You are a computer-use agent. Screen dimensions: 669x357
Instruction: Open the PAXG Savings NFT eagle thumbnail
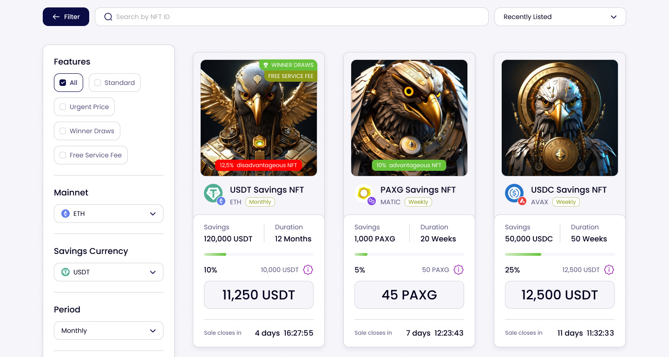pyautogui.click(x=409, y=118)
